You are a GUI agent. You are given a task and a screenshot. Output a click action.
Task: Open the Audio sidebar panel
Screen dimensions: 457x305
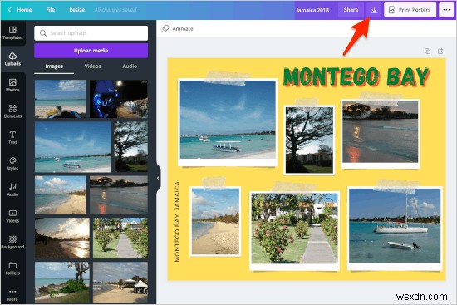click(x=12, y=189)
